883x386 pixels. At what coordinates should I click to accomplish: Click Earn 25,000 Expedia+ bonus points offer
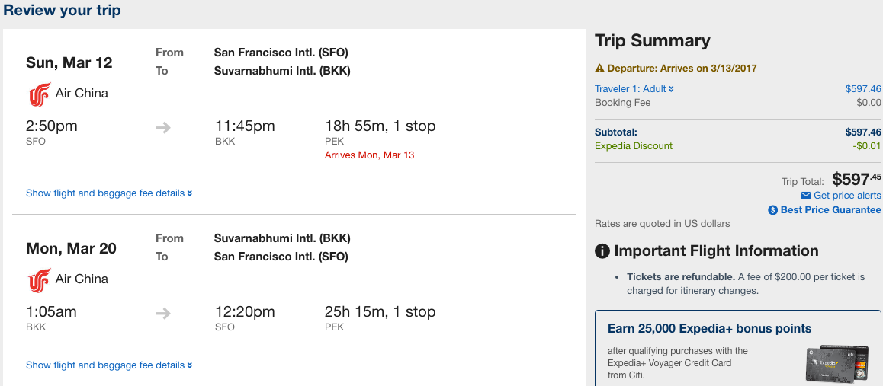pos(709,329)
